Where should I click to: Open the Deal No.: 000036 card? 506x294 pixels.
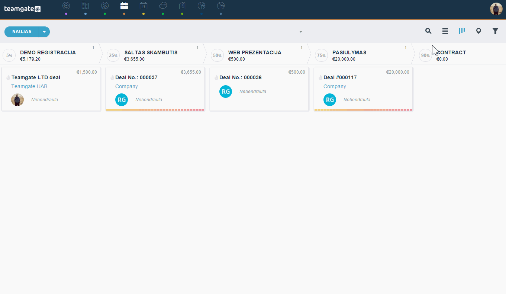pyautogui.click(x=259, y=89)
